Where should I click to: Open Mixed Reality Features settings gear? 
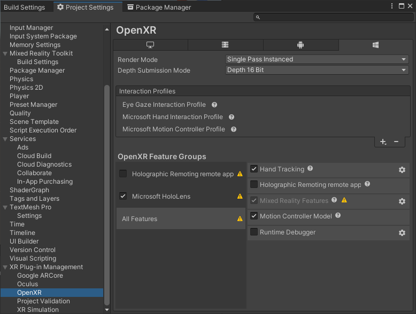click(402, 201)
